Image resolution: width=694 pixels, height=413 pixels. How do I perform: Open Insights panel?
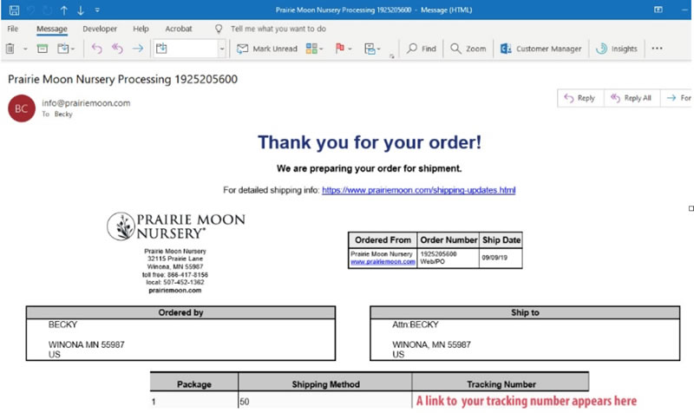[x=617, y=49]
